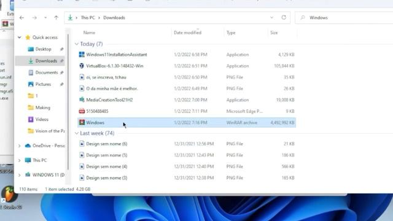
Task: Open Videos in the sidebar
Action: [42, 119]
